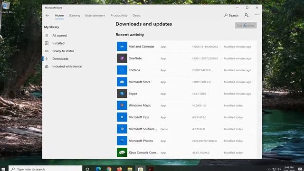Open File Explorer from taskbar
The height and width of the screenshot is (171, 304).
(x=130, y=169)
